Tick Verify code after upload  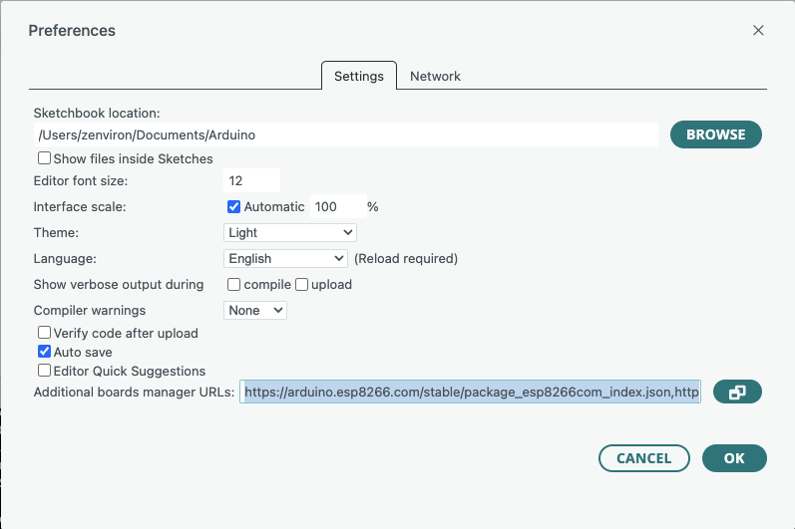pyautogui.click(x=45, y=333)
